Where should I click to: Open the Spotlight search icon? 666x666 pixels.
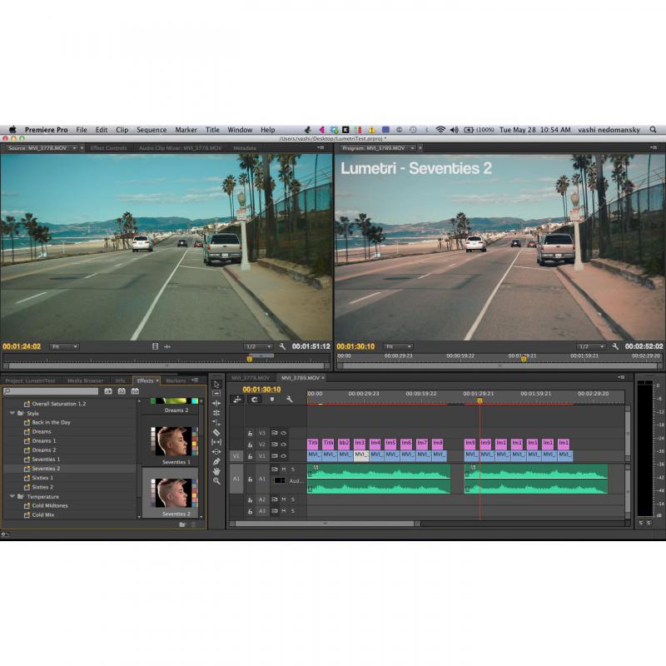tap(653, 130)
